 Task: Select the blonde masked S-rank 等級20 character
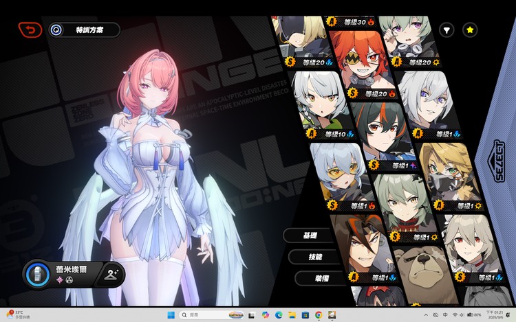[302, 41]
